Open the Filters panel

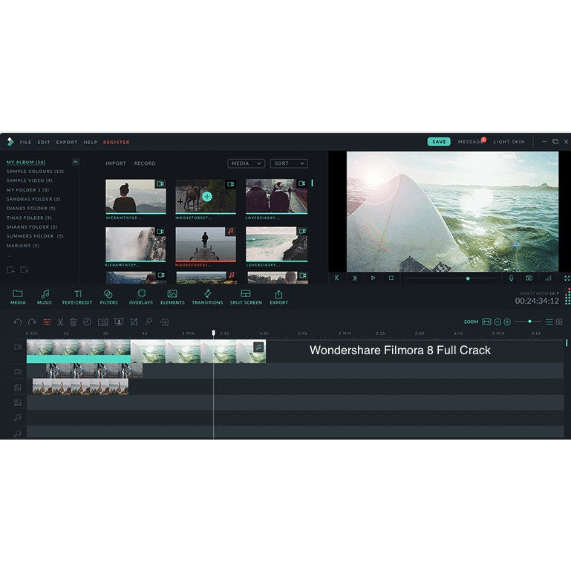(x=108, y=297)
